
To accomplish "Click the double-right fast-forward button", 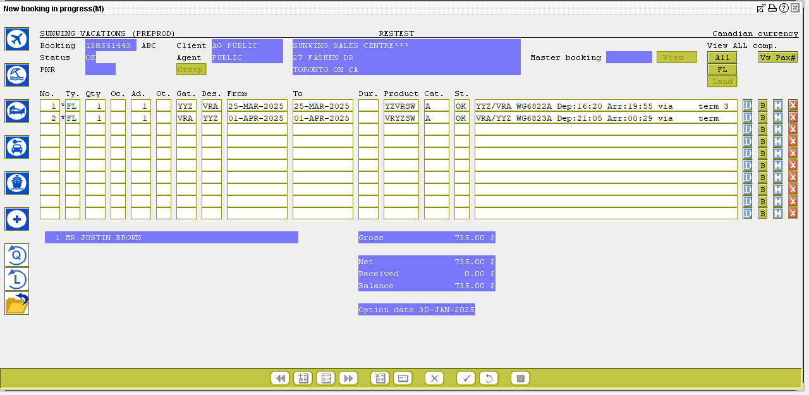I will [x=348, y=379].
